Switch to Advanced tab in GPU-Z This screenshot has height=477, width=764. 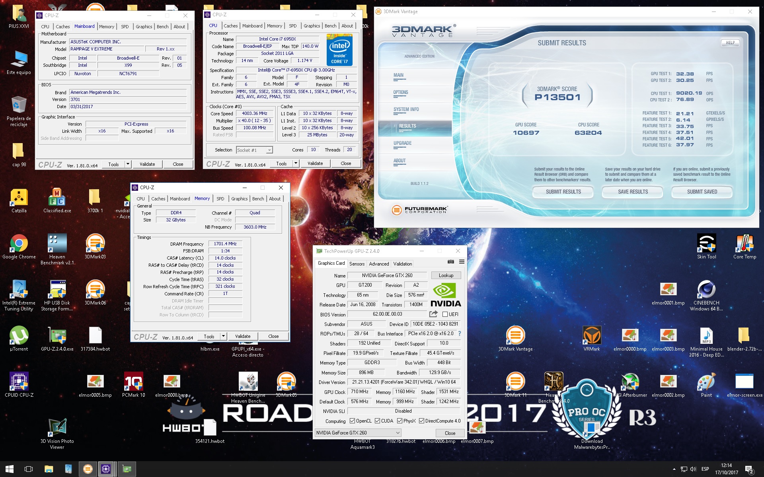point(379,264)
